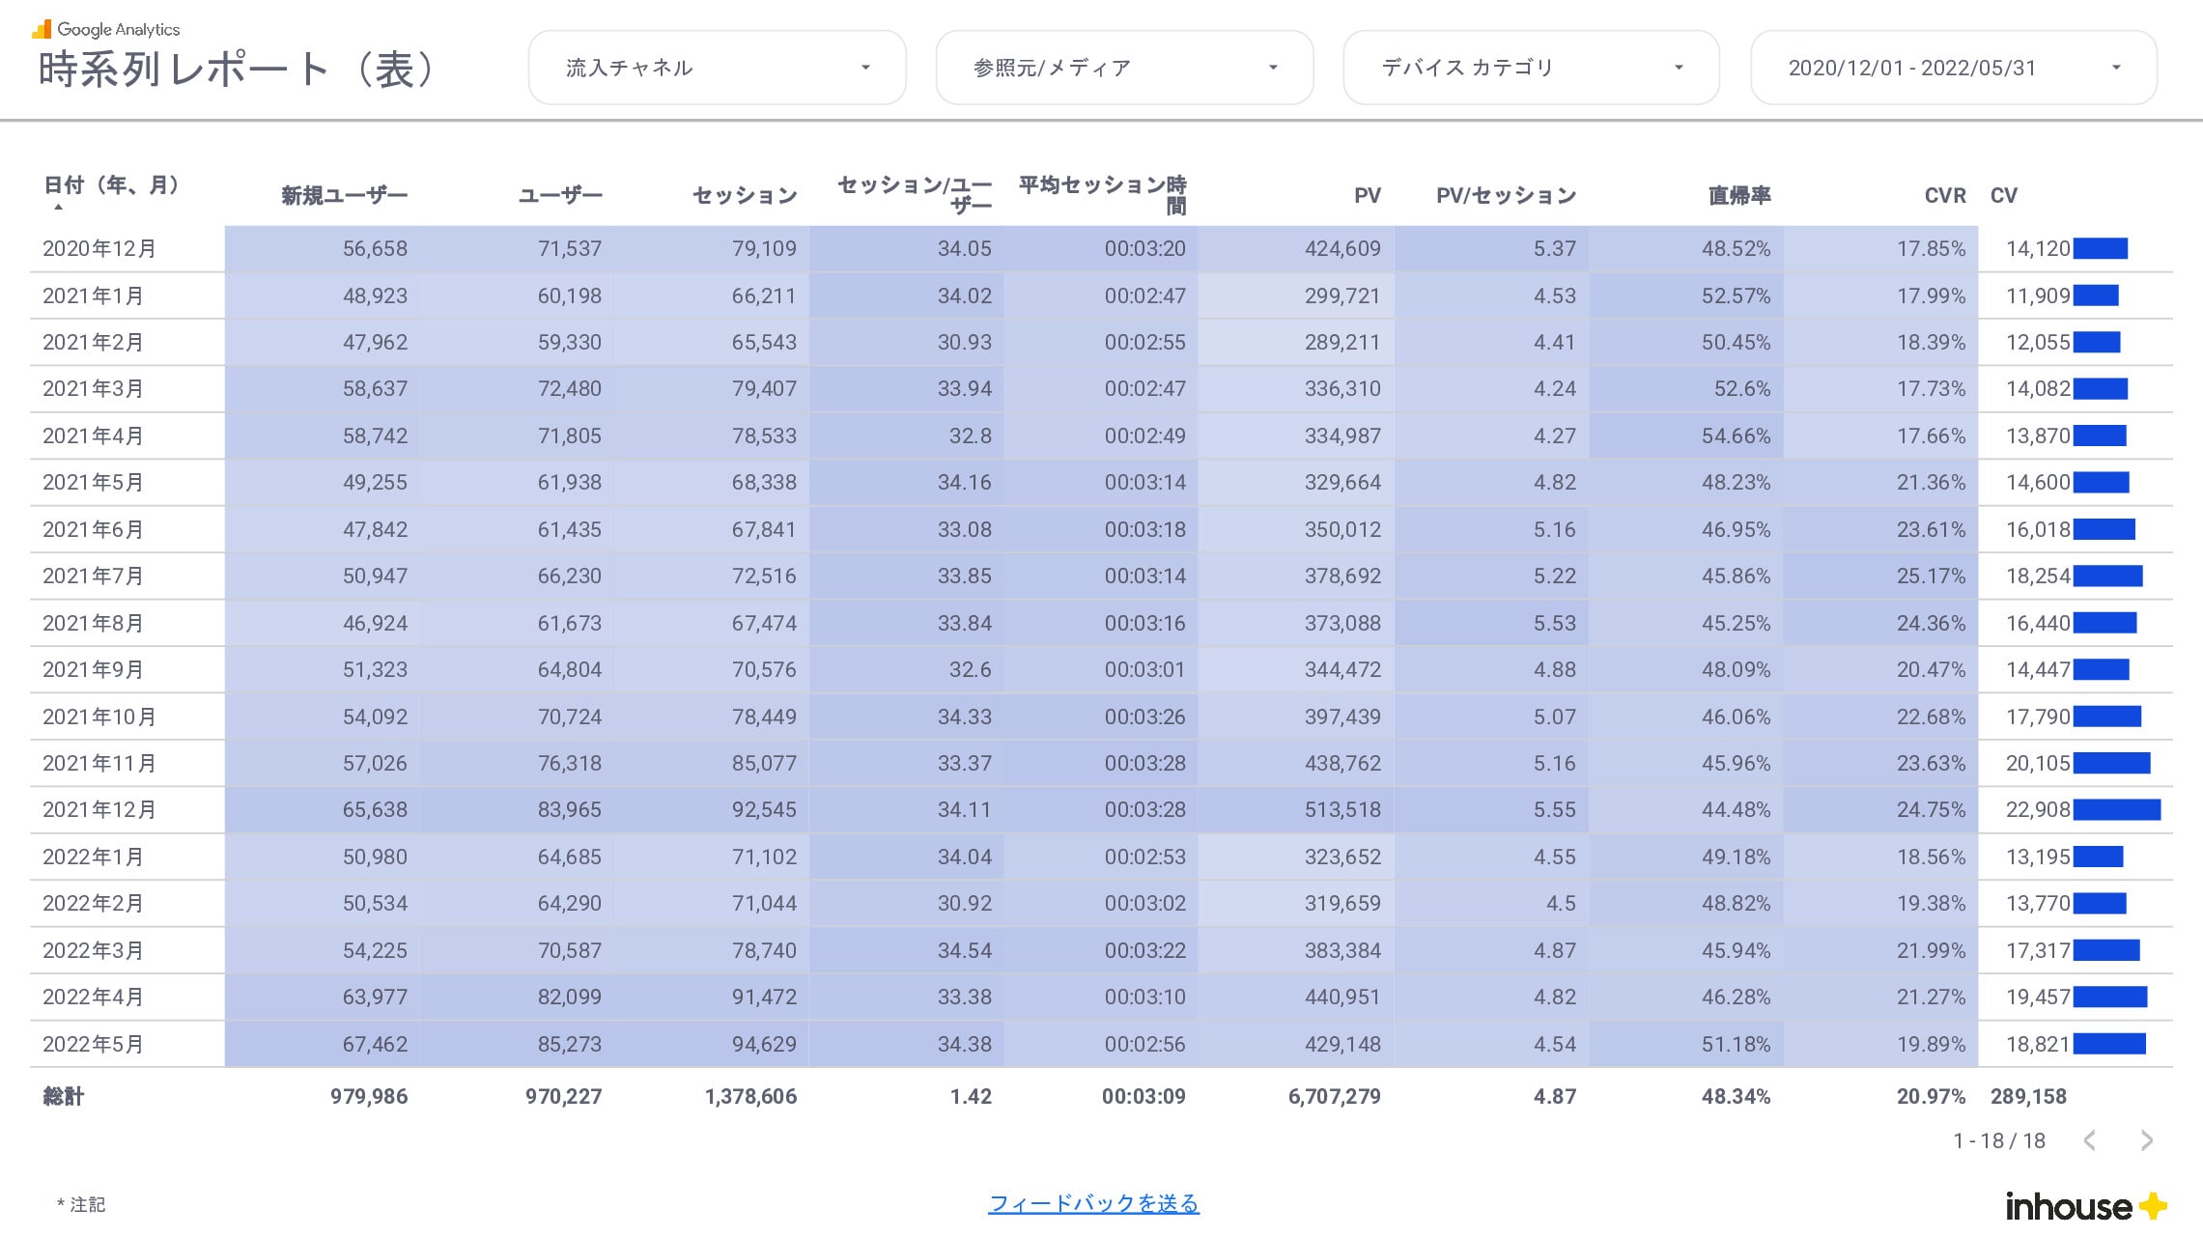Viewport: 2203px width, 1237px height.
Task: Open the デバイス カテゴリ dropdown filter
Action: coord(1531,68)
